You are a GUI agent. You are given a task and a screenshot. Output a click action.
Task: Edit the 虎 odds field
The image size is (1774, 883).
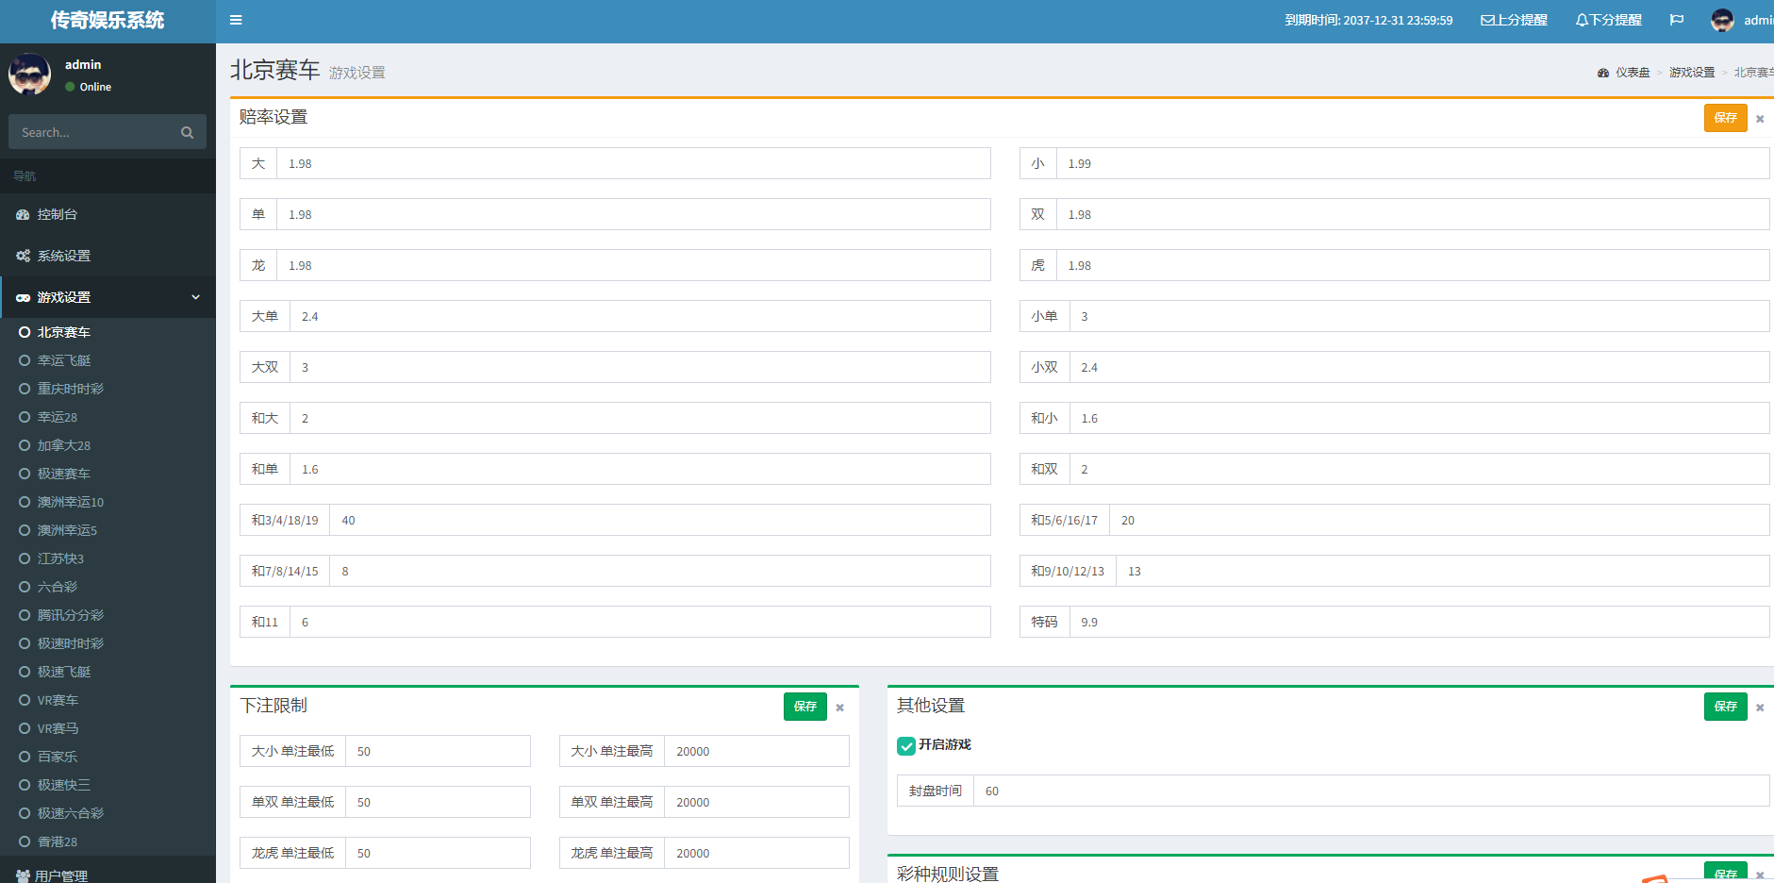[1413, 265]
